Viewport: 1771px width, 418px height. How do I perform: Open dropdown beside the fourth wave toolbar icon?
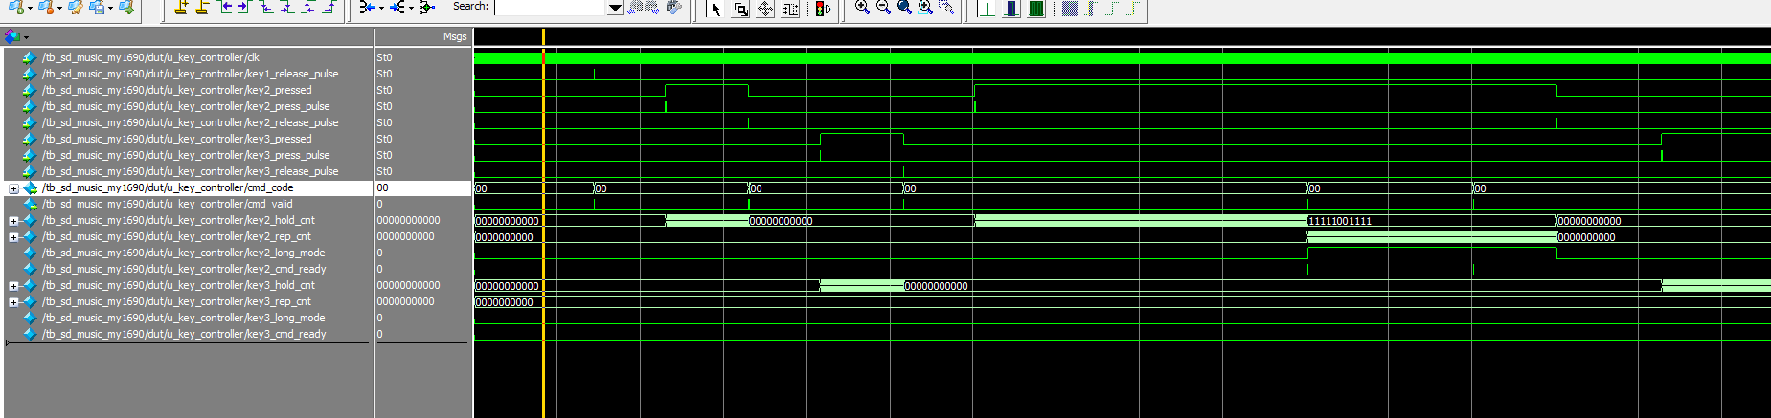[x=110, y=8]
